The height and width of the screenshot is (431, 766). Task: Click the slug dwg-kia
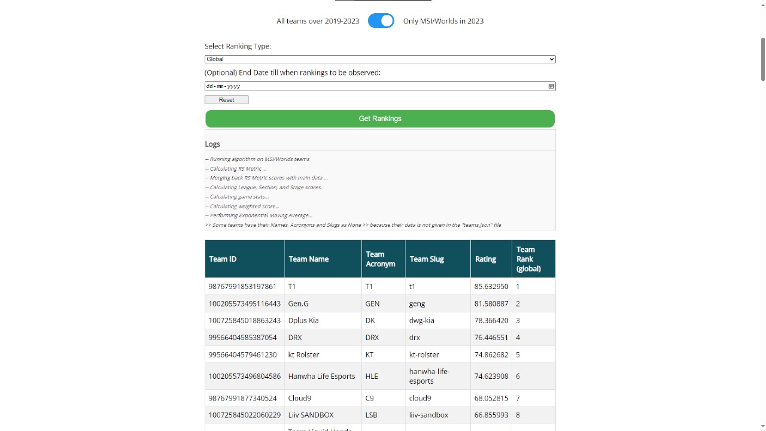click(x=422, y=320)
